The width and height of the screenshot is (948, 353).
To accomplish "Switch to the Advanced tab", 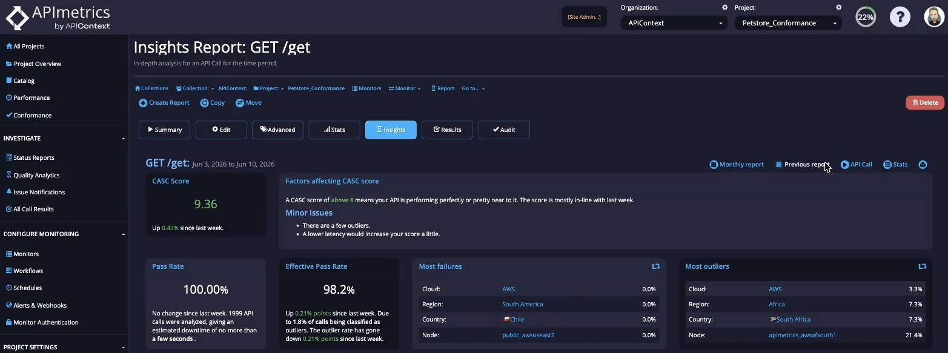I will coord(277,130).
